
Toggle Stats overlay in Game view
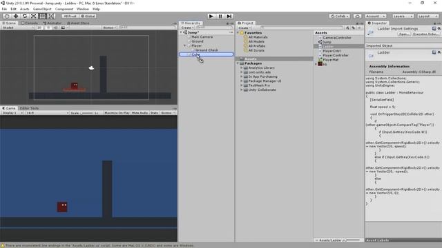pyautogui.click(x=154, y=113)
